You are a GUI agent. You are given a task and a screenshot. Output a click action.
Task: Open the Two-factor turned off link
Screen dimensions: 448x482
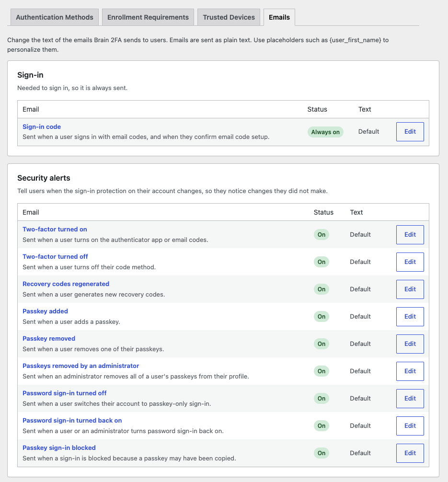(x=55, y=257)
